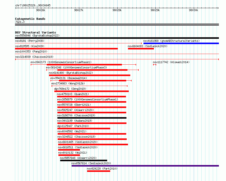Screen dimensions: 226x181
Task: Click the 98026k ruler tick label
Action: coord(41,10)
